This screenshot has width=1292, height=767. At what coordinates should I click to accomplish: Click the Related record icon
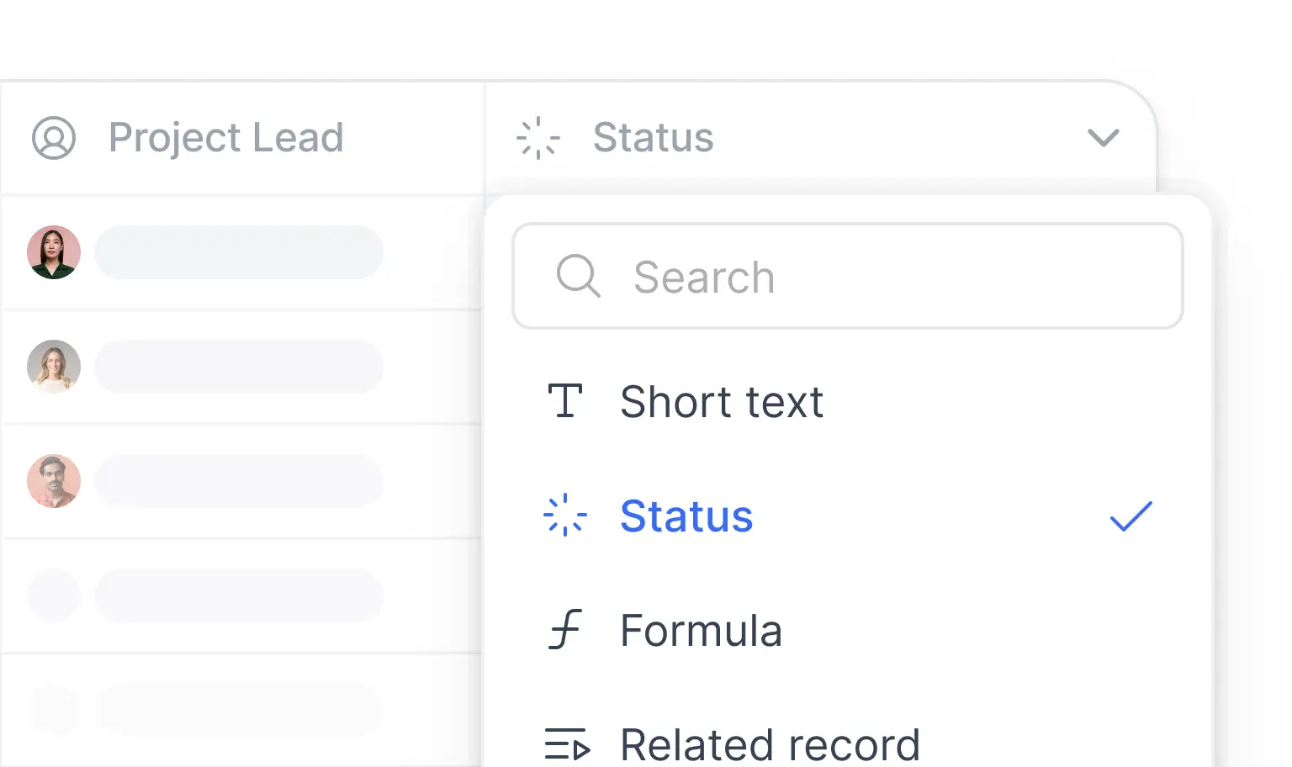click(x=567, y=743)
